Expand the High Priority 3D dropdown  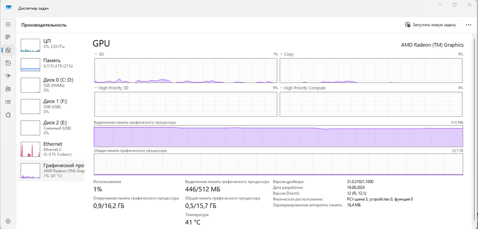click(x=96, y=88)
